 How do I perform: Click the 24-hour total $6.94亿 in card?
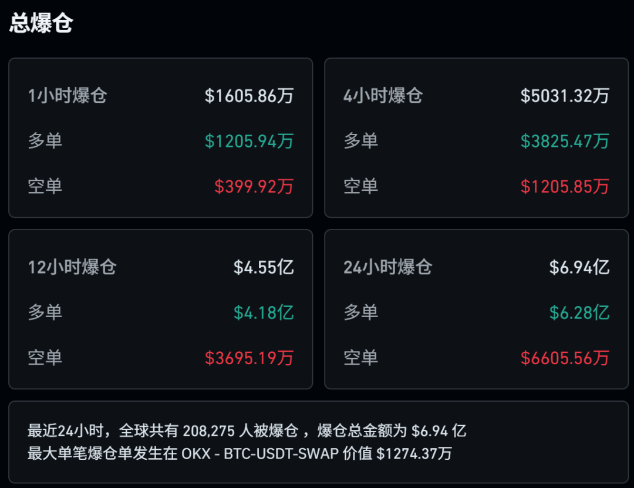point(579,267)
